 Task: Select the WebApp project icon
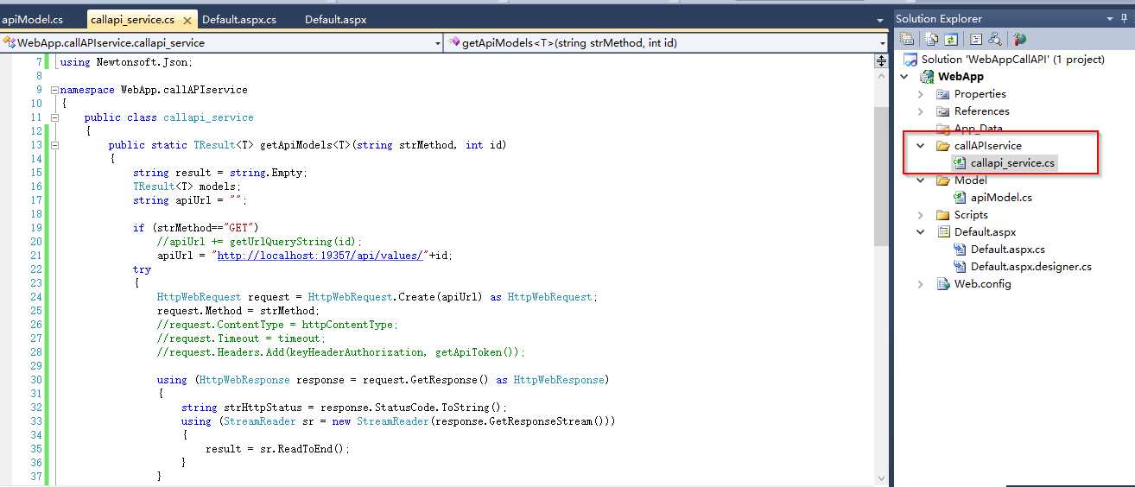pos(927,77)
